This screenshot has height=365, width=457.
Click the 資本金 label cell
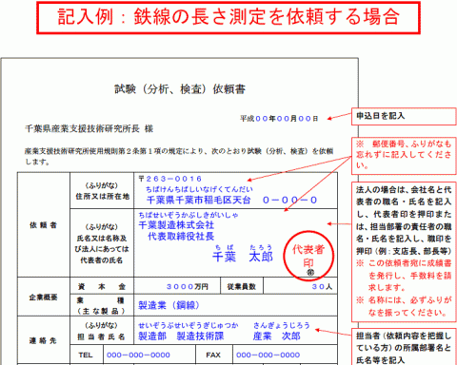click(x=102, y=286)
